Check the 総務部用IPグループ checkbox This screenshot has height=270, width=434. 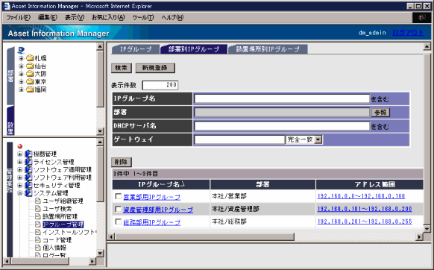point(118,222)
